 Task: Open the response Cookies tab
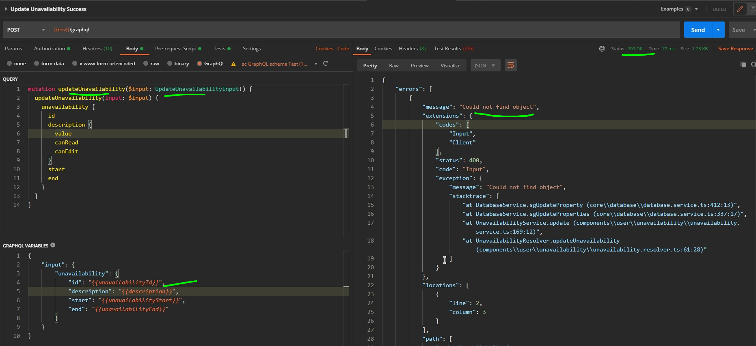[x=383, y=49]
